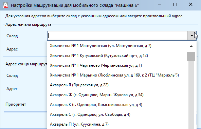Click the application logo icon in title bar

point(5,5)
